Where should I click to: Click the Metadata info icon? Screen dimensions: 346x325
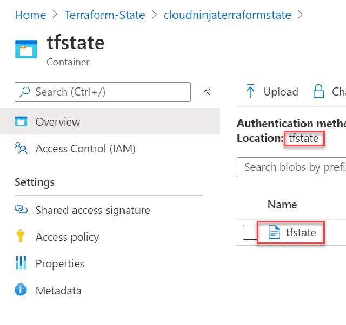coord(21,290)
